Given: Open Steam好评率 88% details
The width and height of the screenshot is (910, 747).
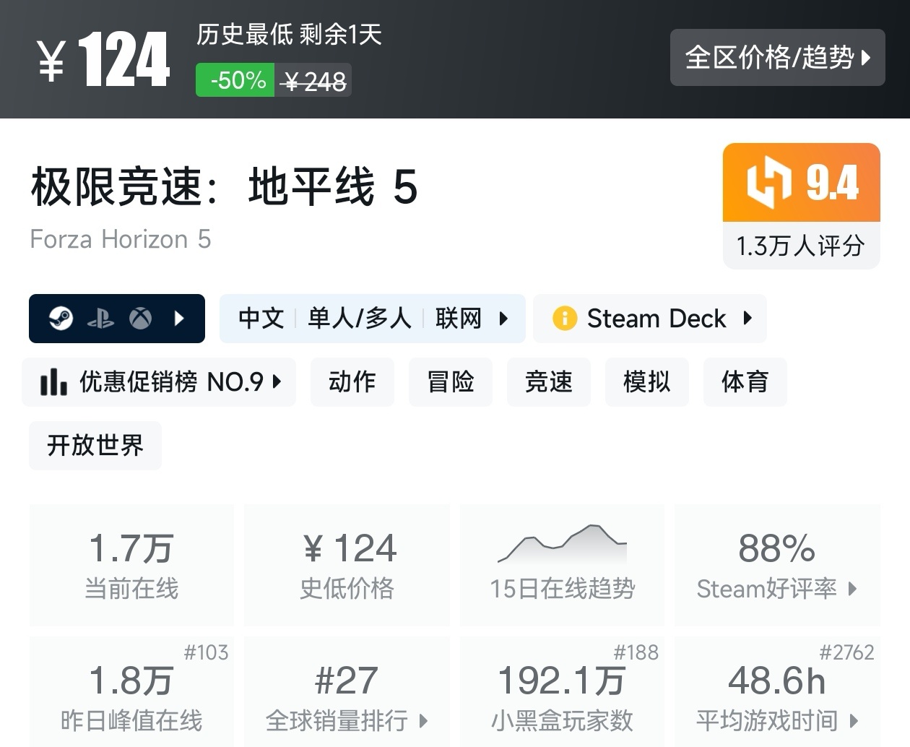Looking at the screenshot, I should coord(777,564).
